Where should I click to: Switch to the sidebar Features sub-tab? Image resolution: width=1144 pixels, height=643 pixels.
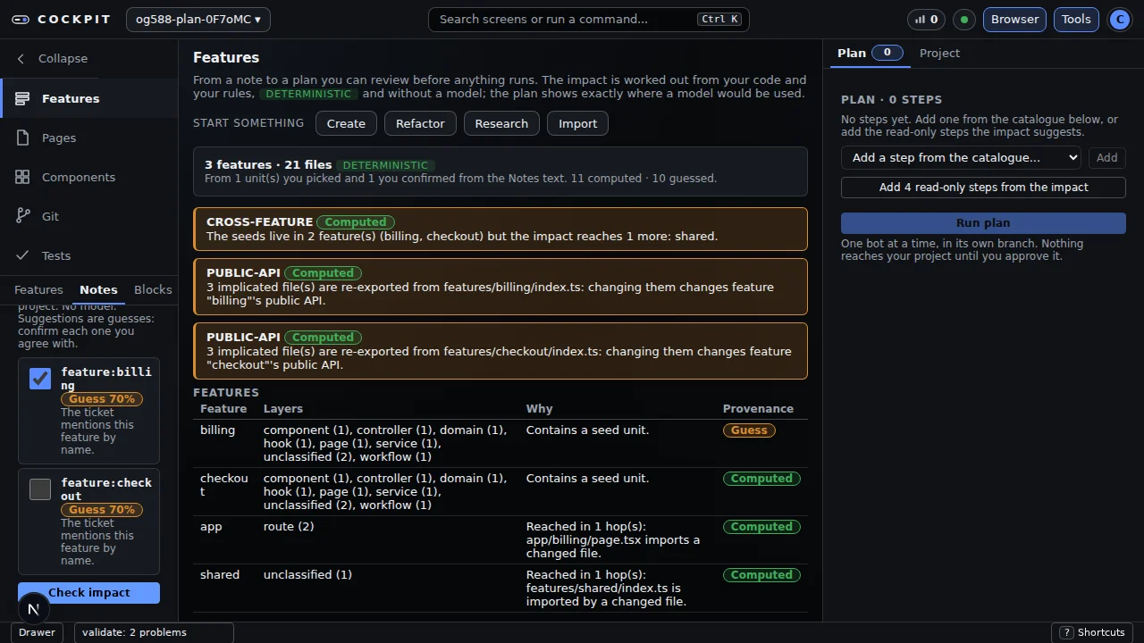[38, 289]
